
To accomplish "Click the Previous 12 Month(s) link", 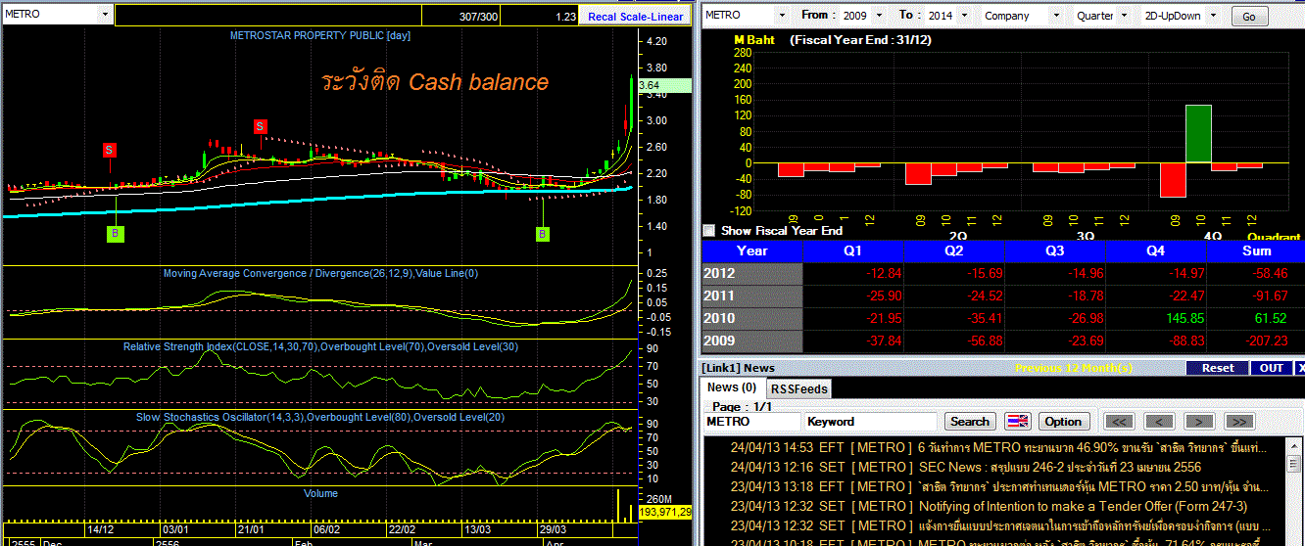I will (x=1074, y=368).
